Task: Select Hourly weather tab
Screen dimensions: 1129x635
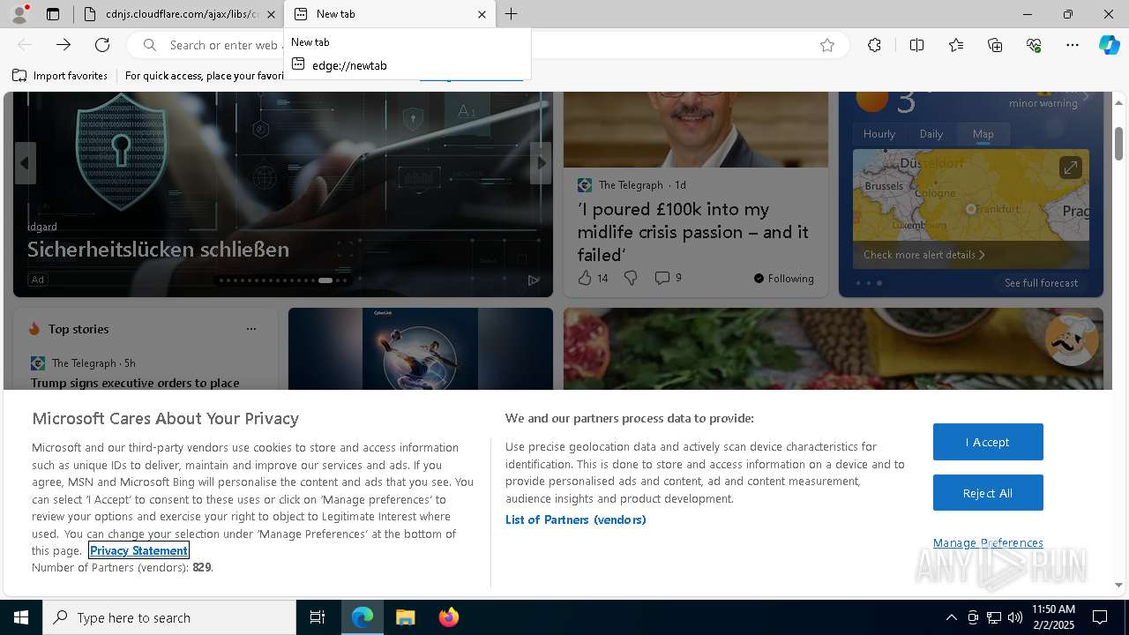Action: pyautogui.click(x=879, y=134)
